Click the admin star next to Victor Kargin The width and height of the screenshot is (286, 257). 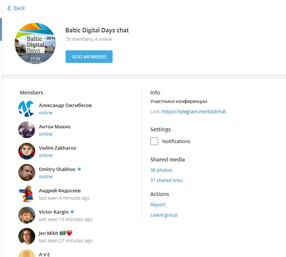pyautogui.click(x=72, y=212)
